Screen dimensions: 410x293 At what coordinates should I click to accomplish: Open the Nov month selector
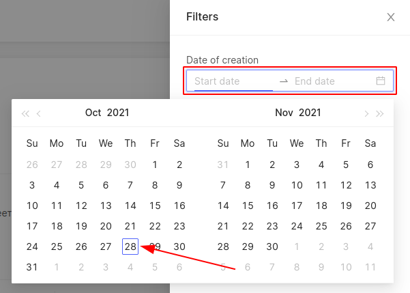pyautogui.click(x=284, y=113)
